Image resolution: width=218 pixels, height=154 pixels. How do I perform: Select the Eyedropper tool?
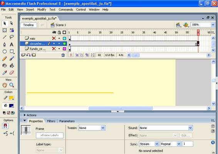(5, 73)
